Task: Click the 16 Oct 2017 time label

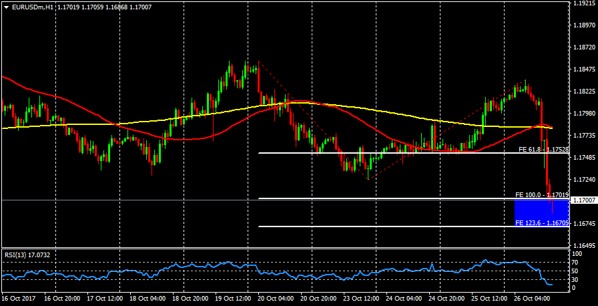Action: coord(18,299)
